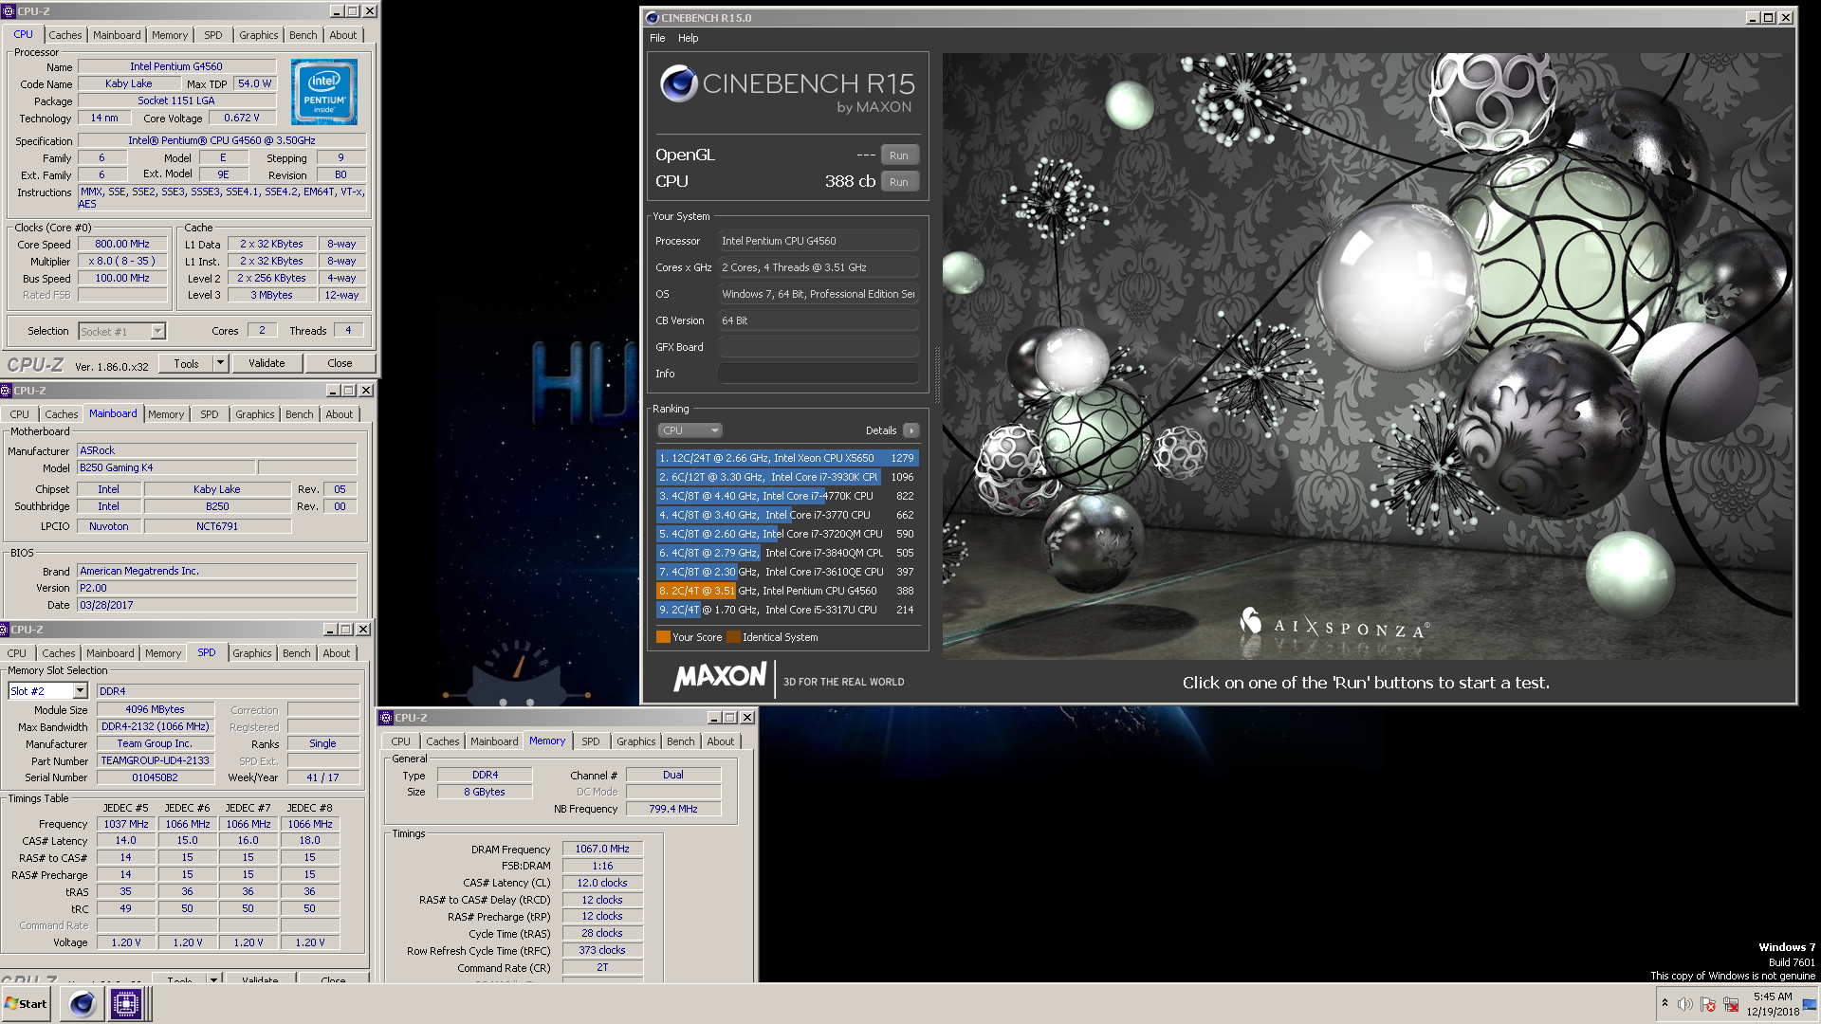Select ranking entry Core i5-3317U
Viewport: 1821px width, 1024px height.
click(787, 610)
